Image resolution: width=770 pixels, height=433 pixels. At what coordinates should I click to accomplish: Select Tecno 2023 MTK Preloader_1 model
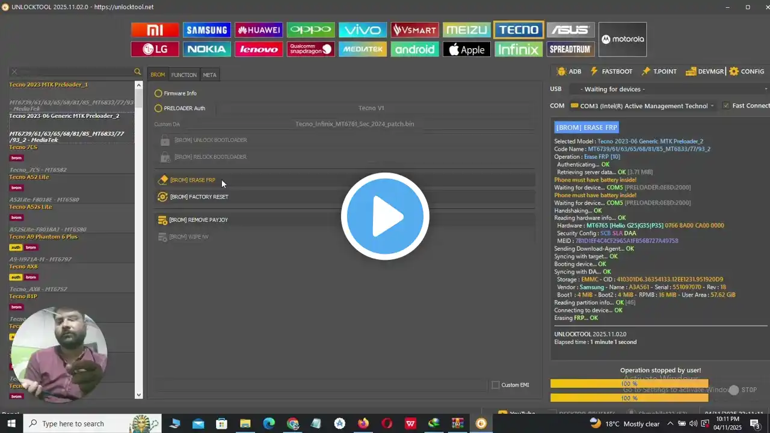(71, 96)
